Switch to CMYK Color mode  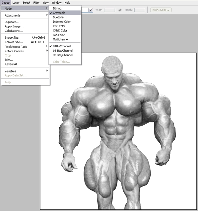(65, 30)
